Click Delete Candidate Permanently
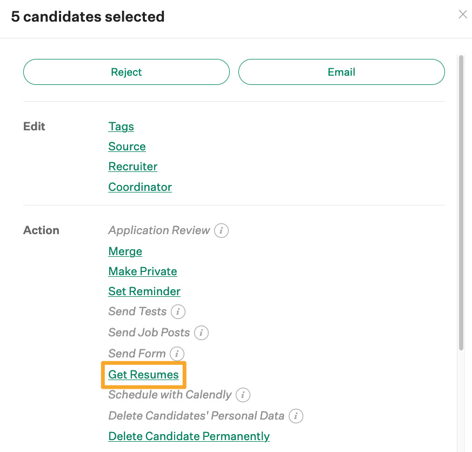The height and width of the screenshot is (452, 472). click(189, 436)
